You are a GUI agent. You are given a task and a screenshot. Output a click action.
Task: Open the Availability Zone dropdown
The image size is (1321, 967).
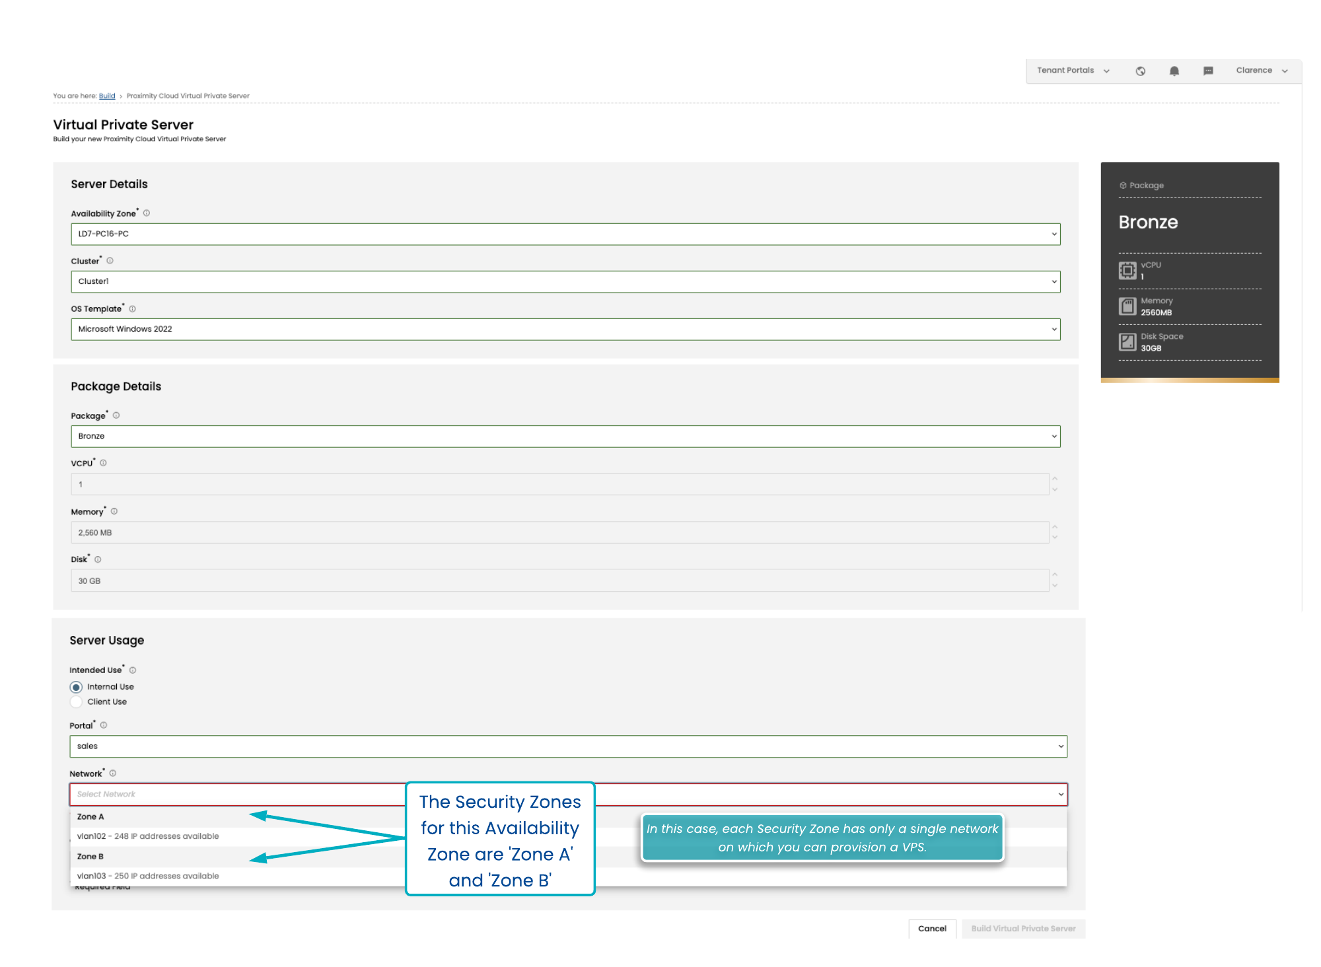pos(565,234)
